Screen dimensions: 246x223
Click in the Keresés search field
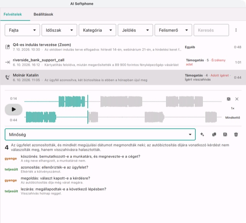coord(211,30)
